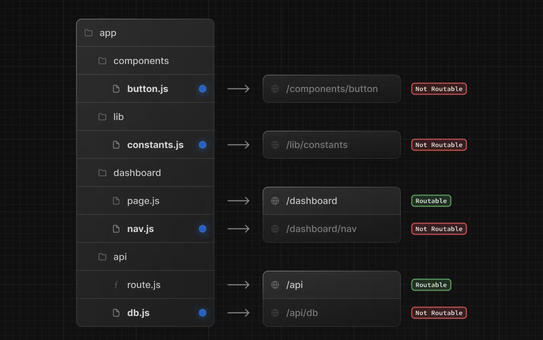Screen dimensions: 543x340
Task: Click globe icon beside /api/db
Action: coord(275,313)
